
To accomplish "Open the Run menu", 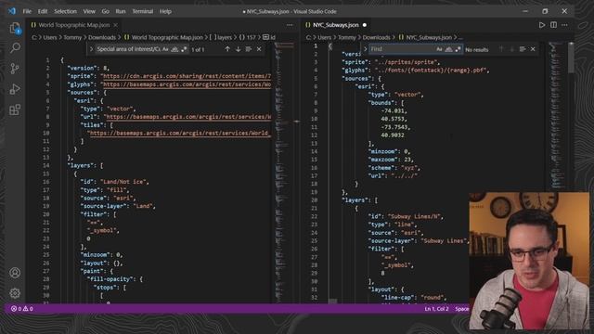I will (x=121, y=11).
